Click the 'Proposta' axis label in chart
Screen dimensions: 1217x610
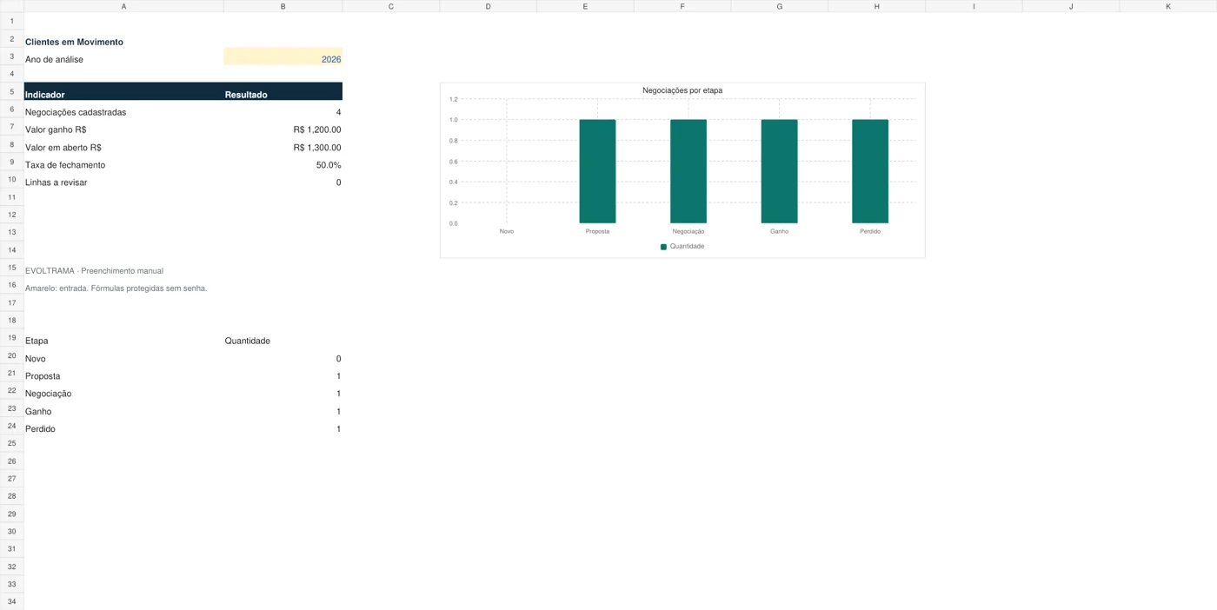click(597, 232)
